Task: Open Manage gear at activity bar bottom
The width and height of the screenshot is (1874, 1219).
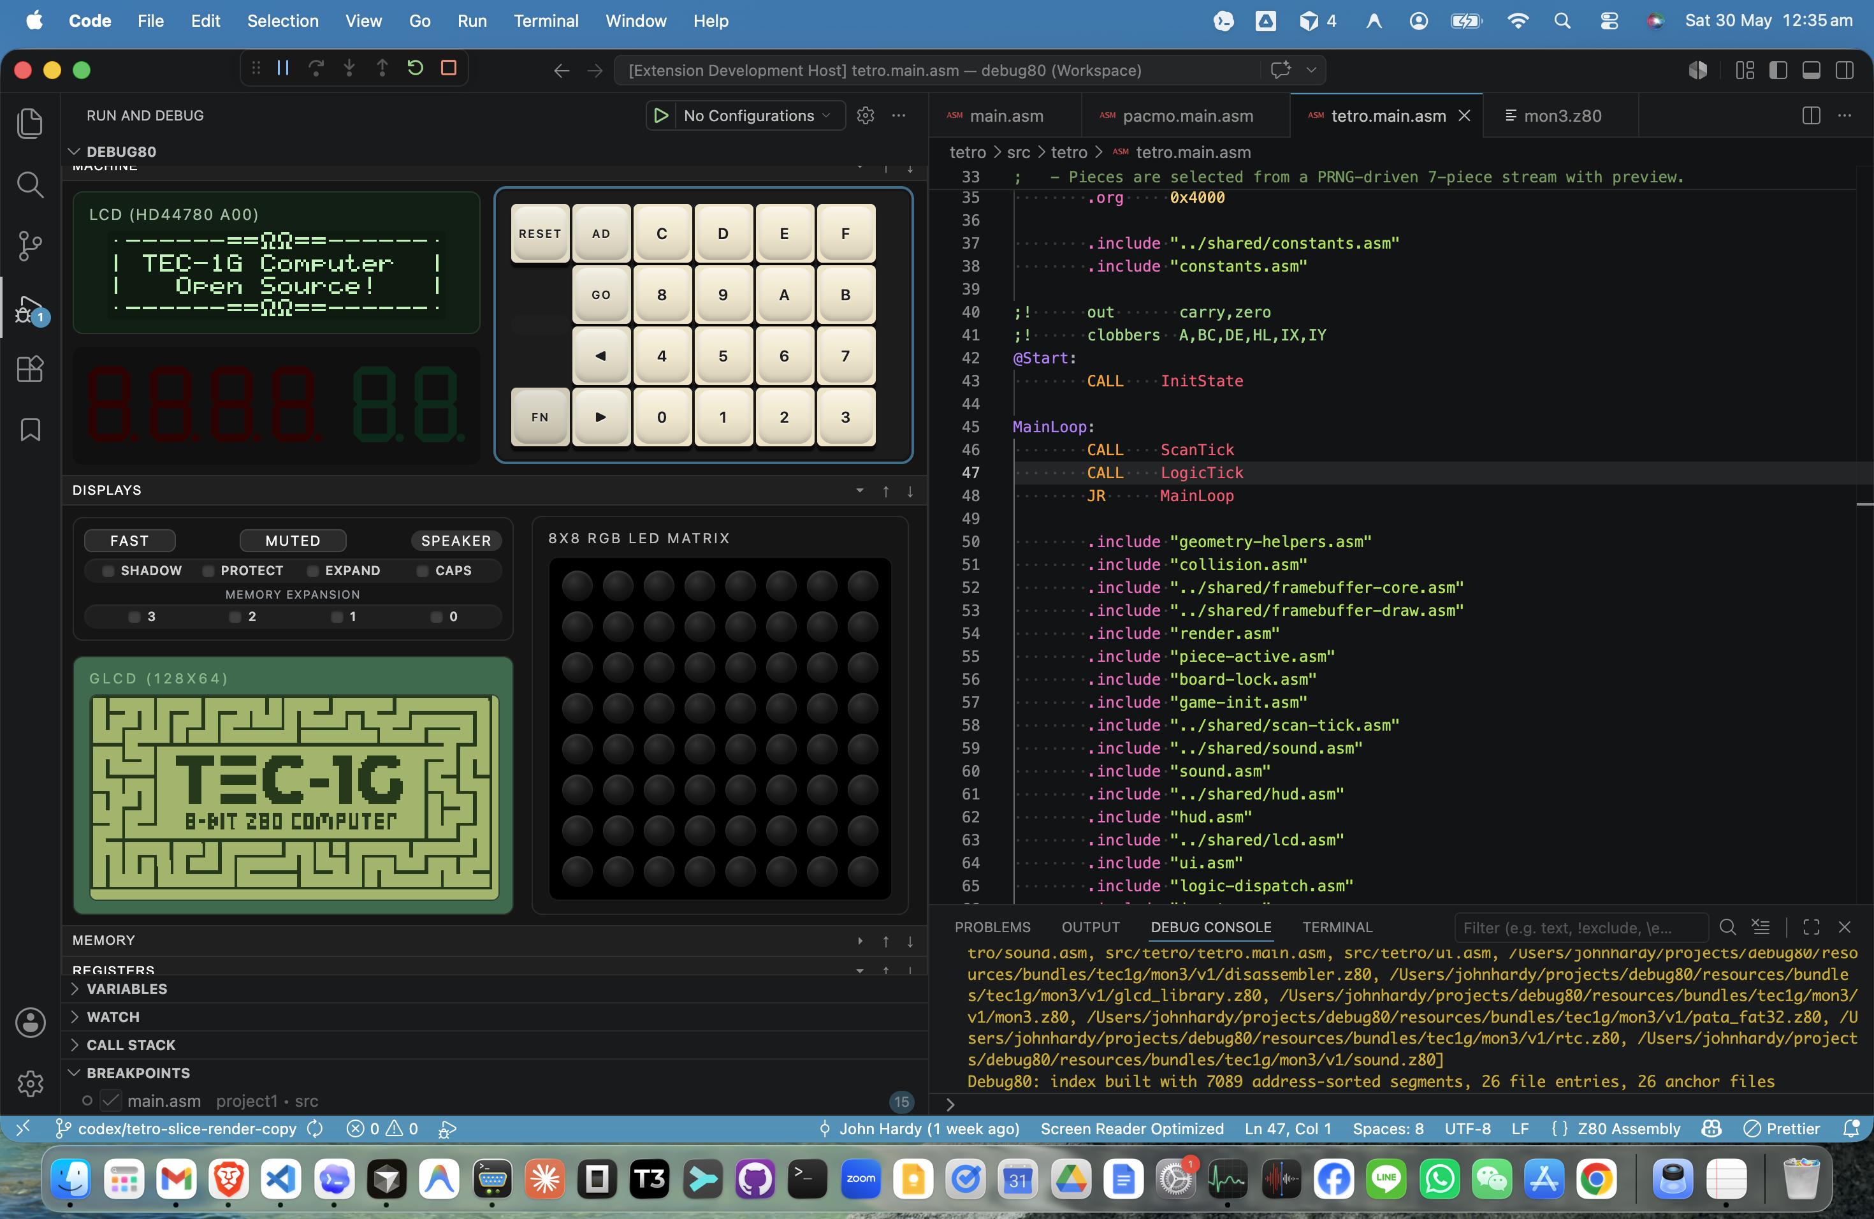Action: tap(30, 1084)
